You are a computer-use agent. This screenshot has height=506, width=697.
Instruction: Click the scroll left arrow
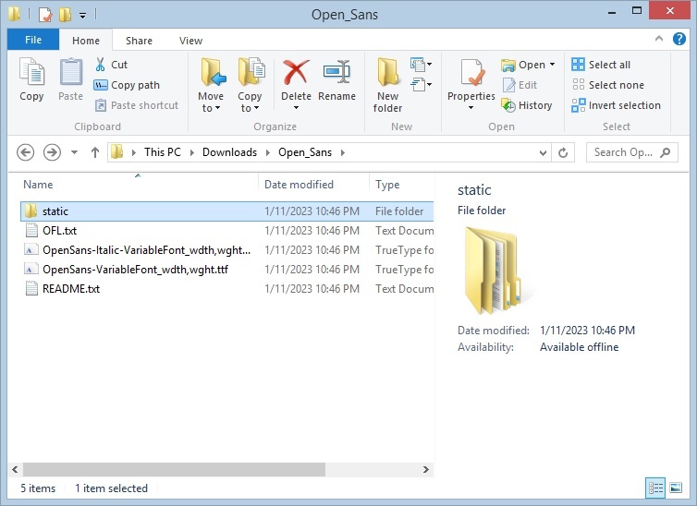coord(15,469)
